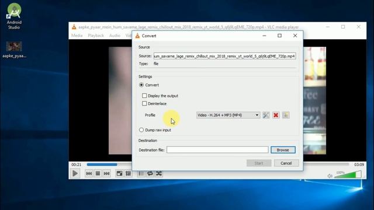Go to previous track in VLC
The width and height of the screenshot is (374, 210).
tap(89, 174)
